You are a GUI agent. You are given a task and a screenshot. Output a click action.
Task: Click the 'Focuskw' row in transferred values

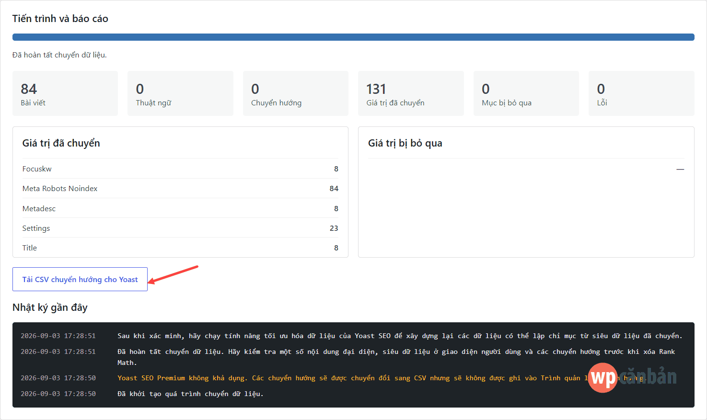(180, 169)
